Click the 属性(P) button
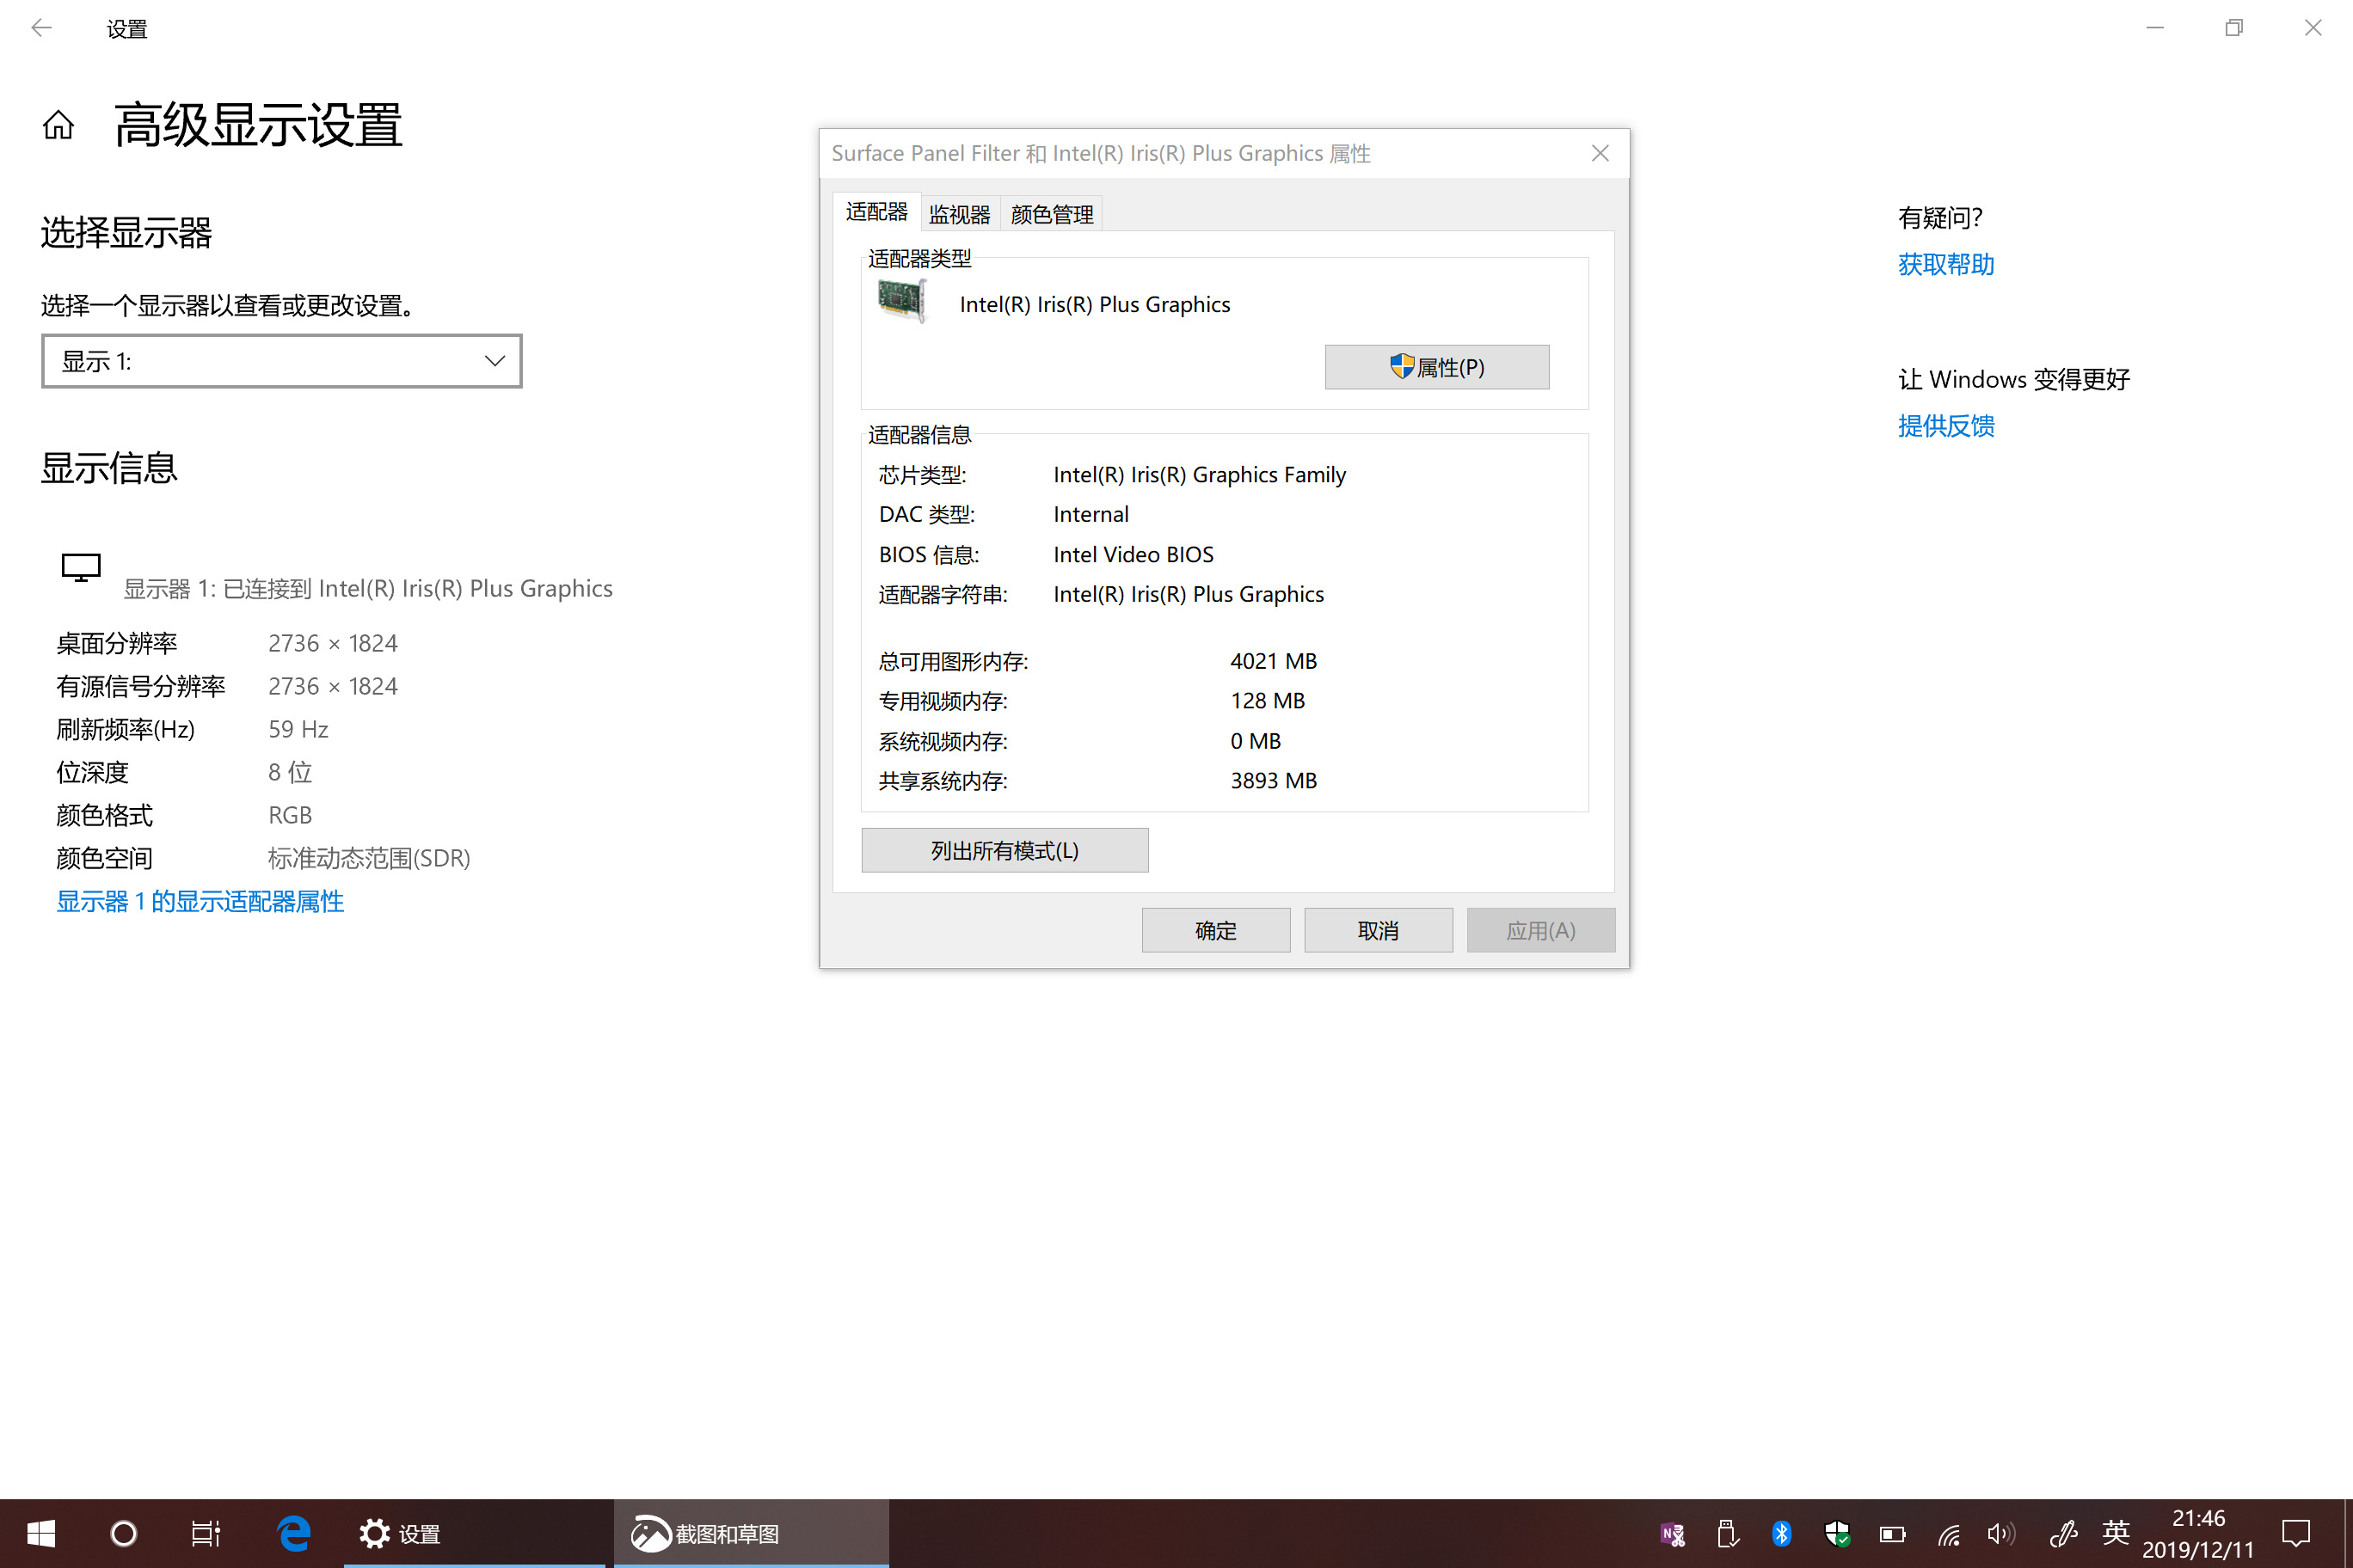This screenshot has width=2353, height=1568. click(x=1436, y=367)
